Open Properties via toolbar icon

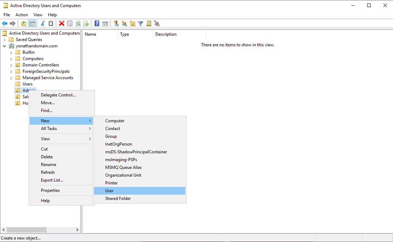[70, 23]
